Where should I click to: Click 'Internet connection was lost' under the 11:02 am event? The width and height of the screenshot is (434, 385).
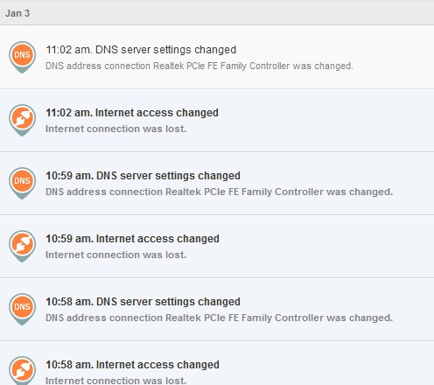(115, 129)
